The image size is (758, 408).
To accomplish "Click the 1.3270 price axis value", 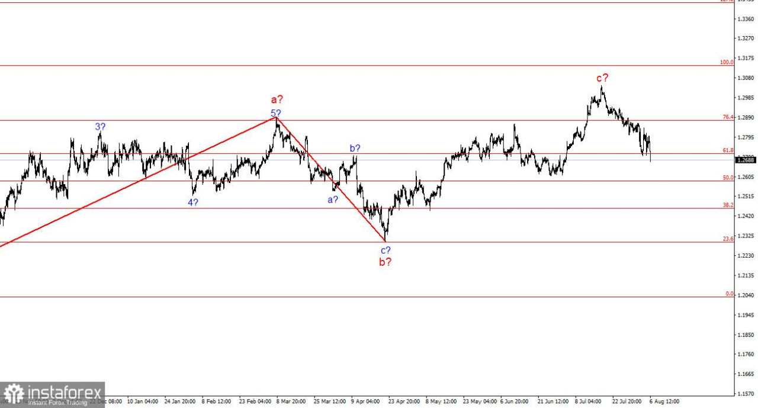I will pos(746,38).
